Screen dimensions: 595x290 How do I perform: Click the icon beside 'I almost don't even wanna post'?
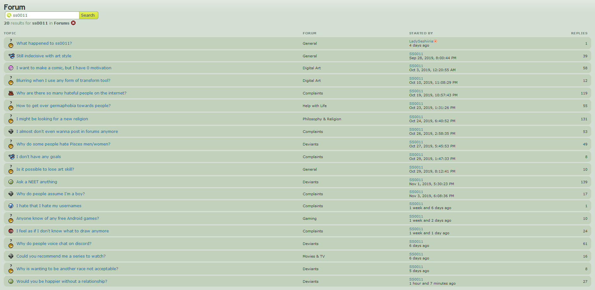[11, 132]
